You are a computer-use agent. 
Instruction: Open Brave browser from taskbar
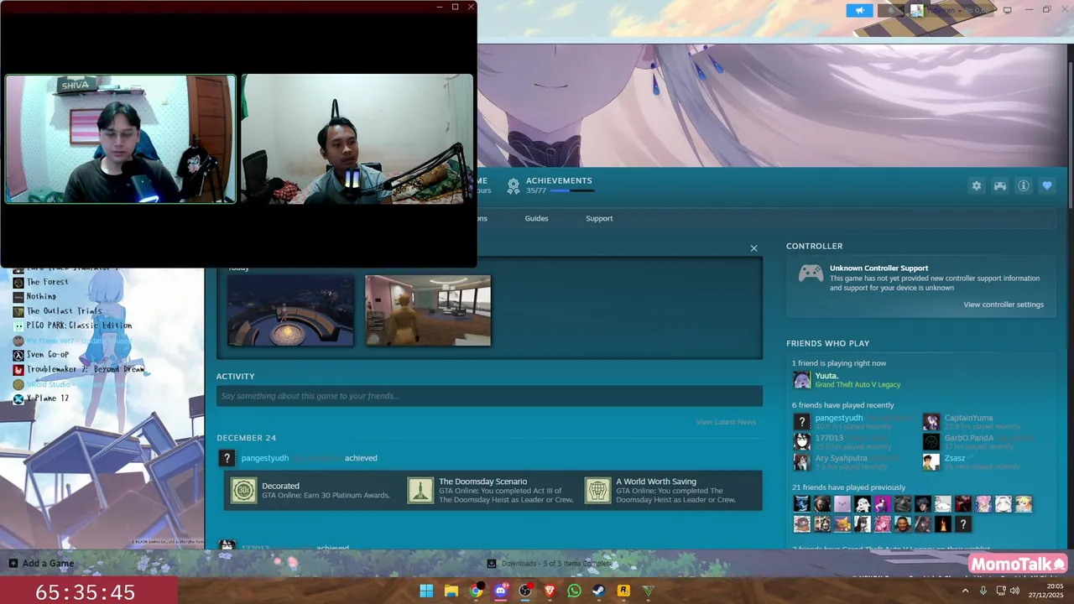(550, 591)
